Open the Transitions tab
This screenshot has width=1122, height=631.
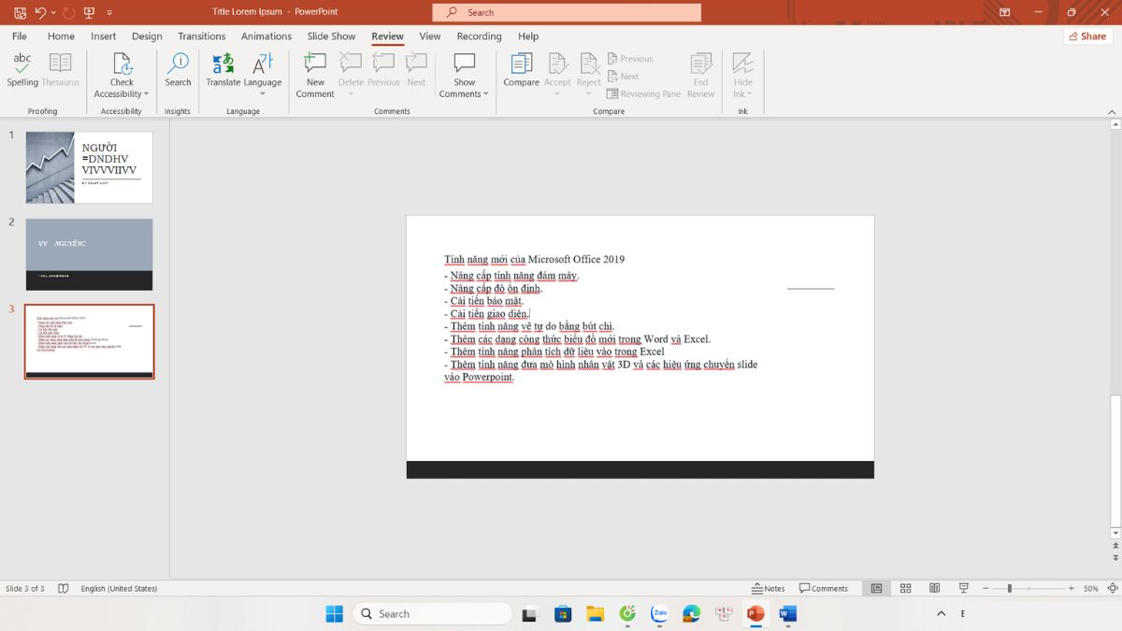[202, 36]
